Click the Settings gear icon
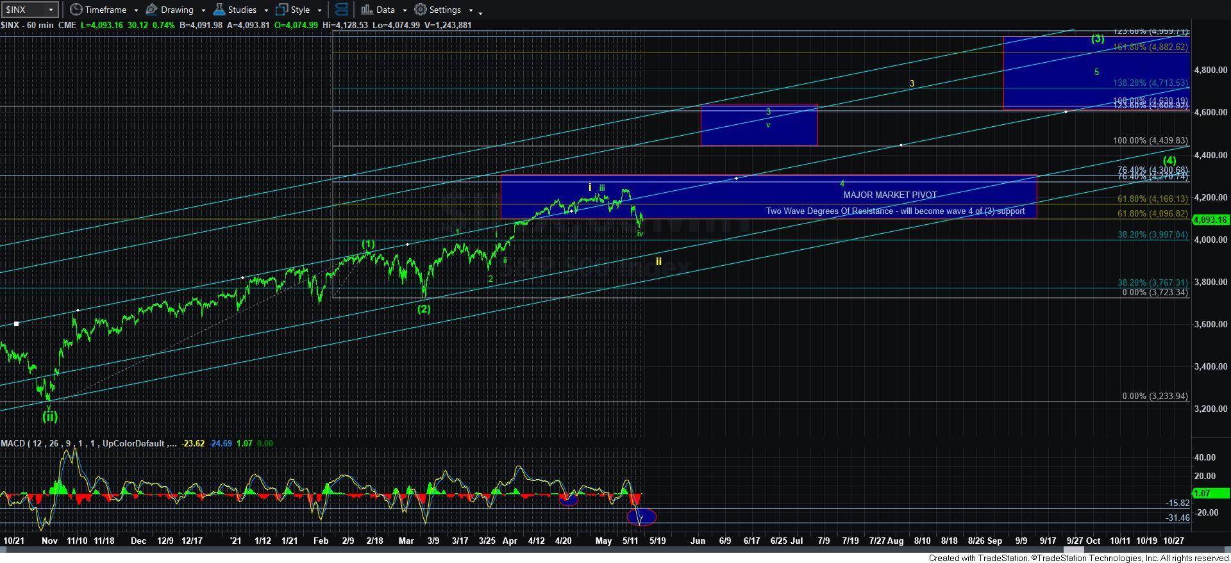Screen dimensions: 1231x563 [x=420, y=10]
